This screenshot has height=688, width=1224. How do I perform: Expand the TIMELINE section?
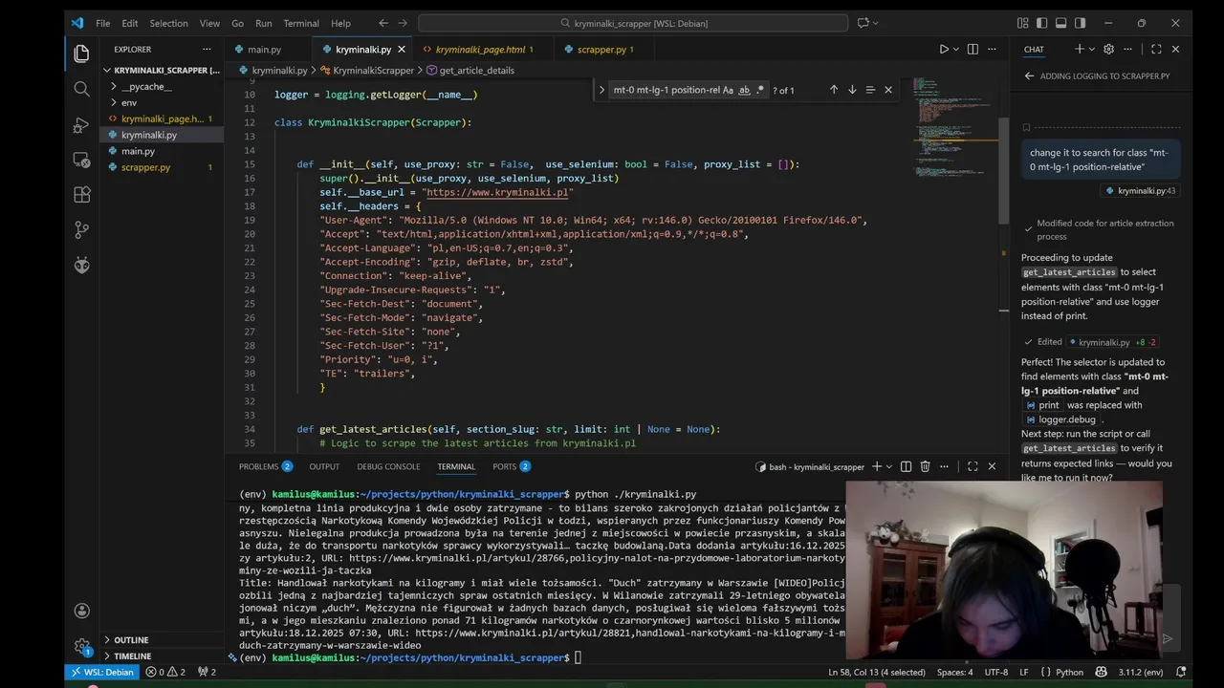point(106,656)
